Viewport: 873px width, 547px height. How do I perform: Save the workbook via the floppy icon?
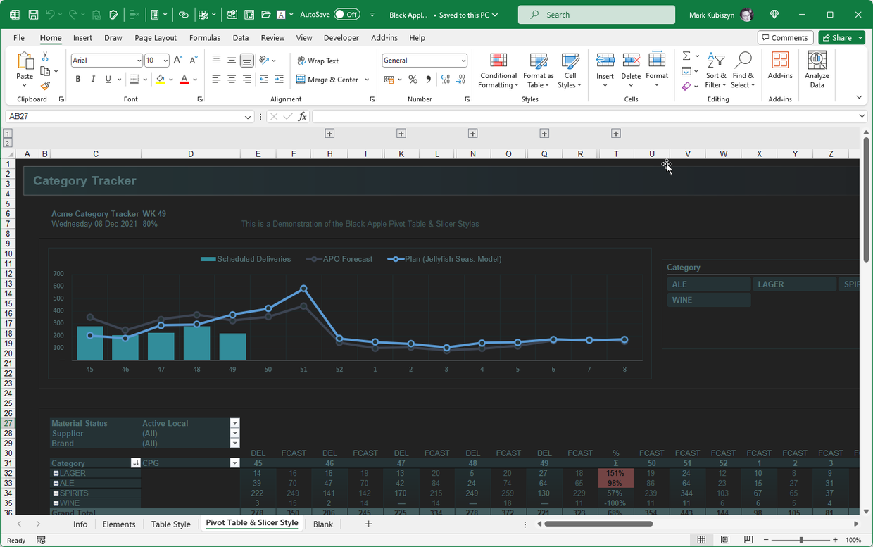pyautogui.click(x=33, y=15)
